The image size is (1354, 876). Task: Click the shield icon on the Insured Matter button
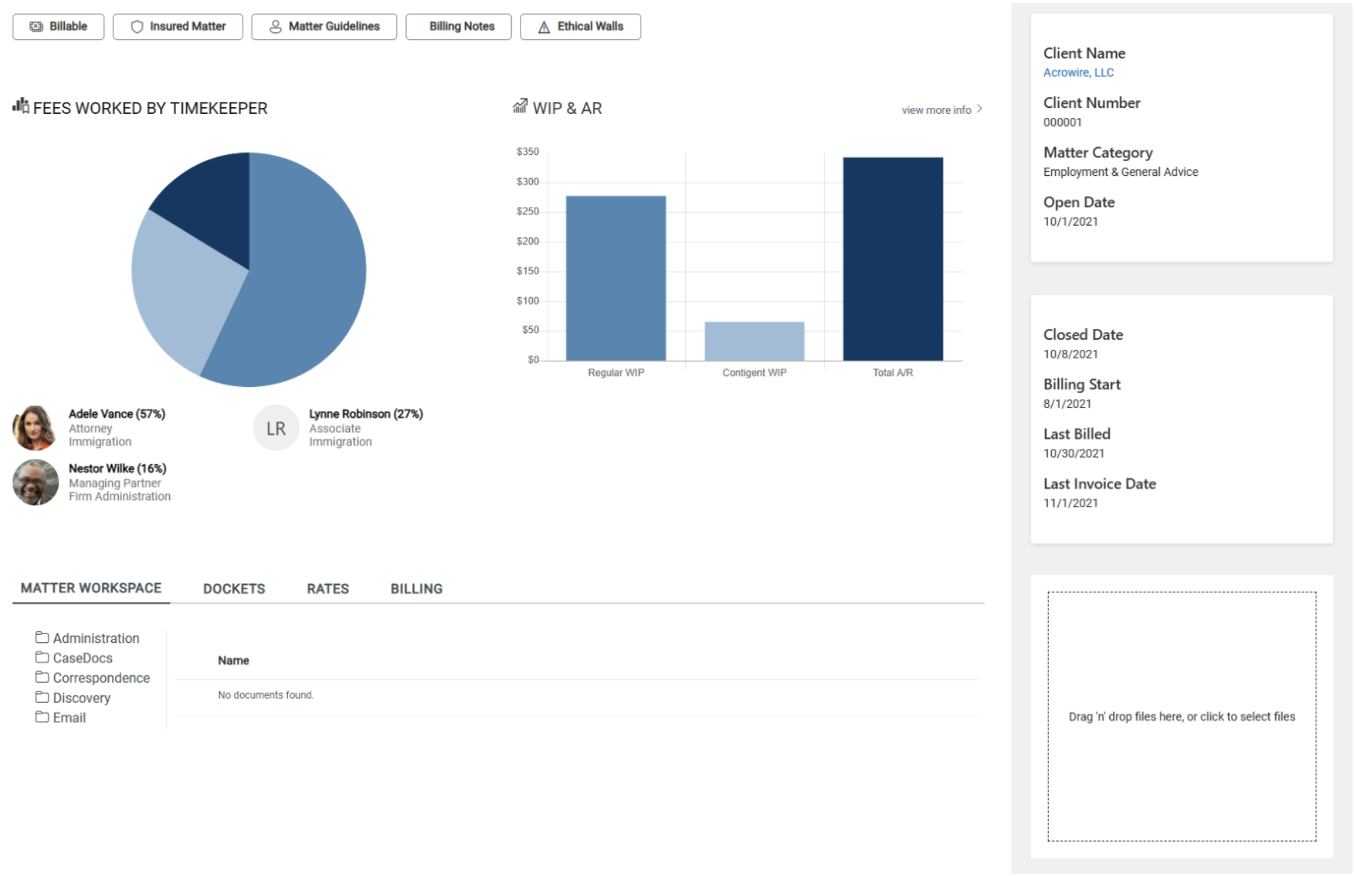[137, 26]
